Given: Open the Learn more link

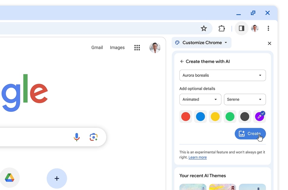Looking at the screenshot, I should (x=198, y=157).
